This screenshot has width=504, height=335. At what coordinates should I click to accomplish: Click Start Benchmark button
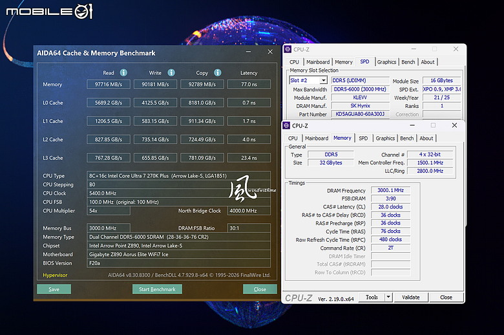(157, 289)
